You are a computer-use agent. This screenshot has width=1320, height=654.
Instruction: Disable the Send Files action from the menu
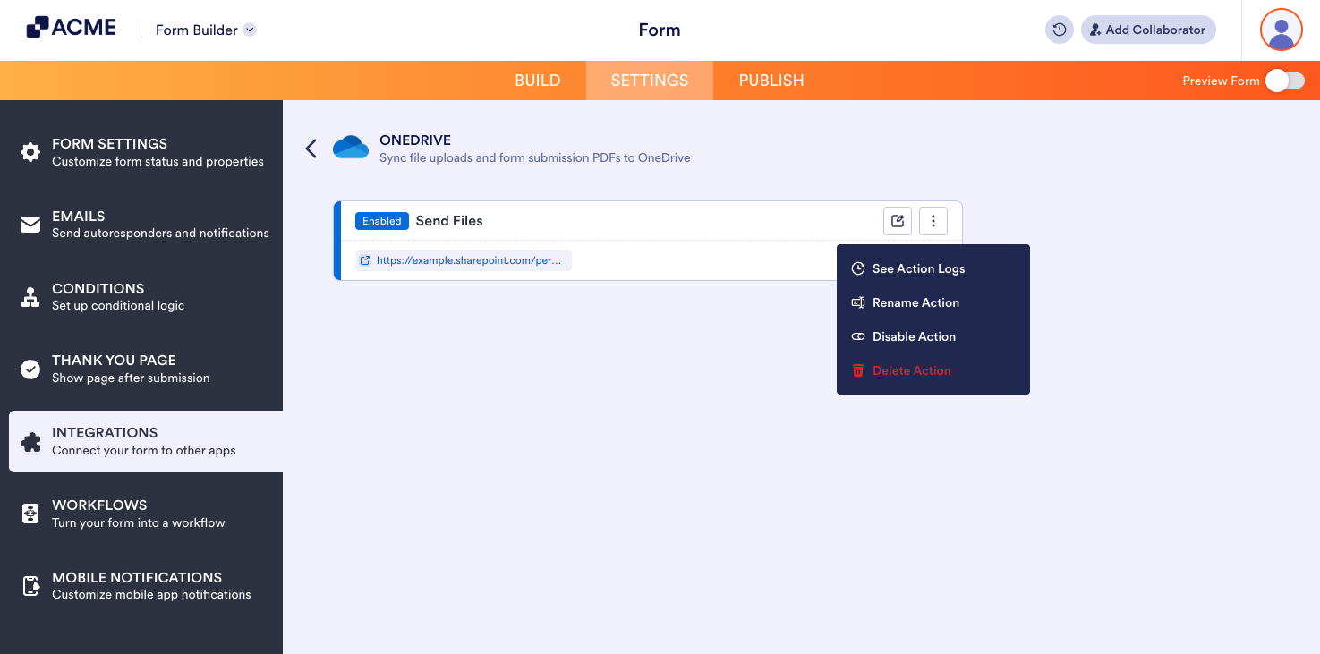(912, 336)
